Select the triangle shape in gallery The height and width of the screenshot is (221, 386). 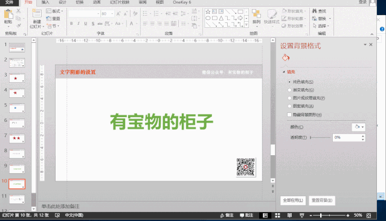click(x=221, y=18)
